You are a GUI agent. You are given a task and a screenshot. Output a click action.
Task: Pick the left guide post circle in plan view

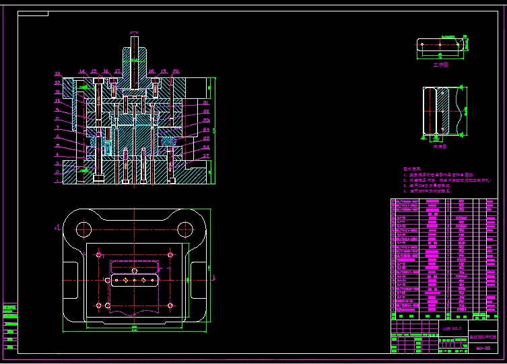[83, 229]
